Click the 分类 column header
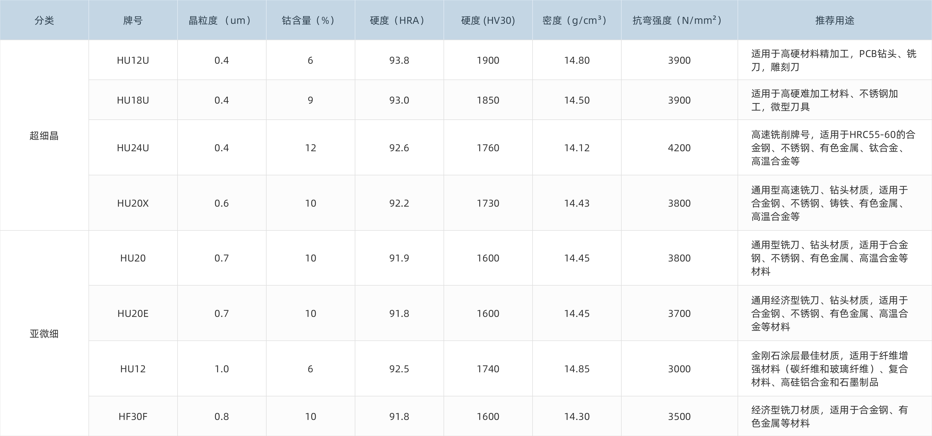Screen dimensions: 932x436 (x=44, y=20)
